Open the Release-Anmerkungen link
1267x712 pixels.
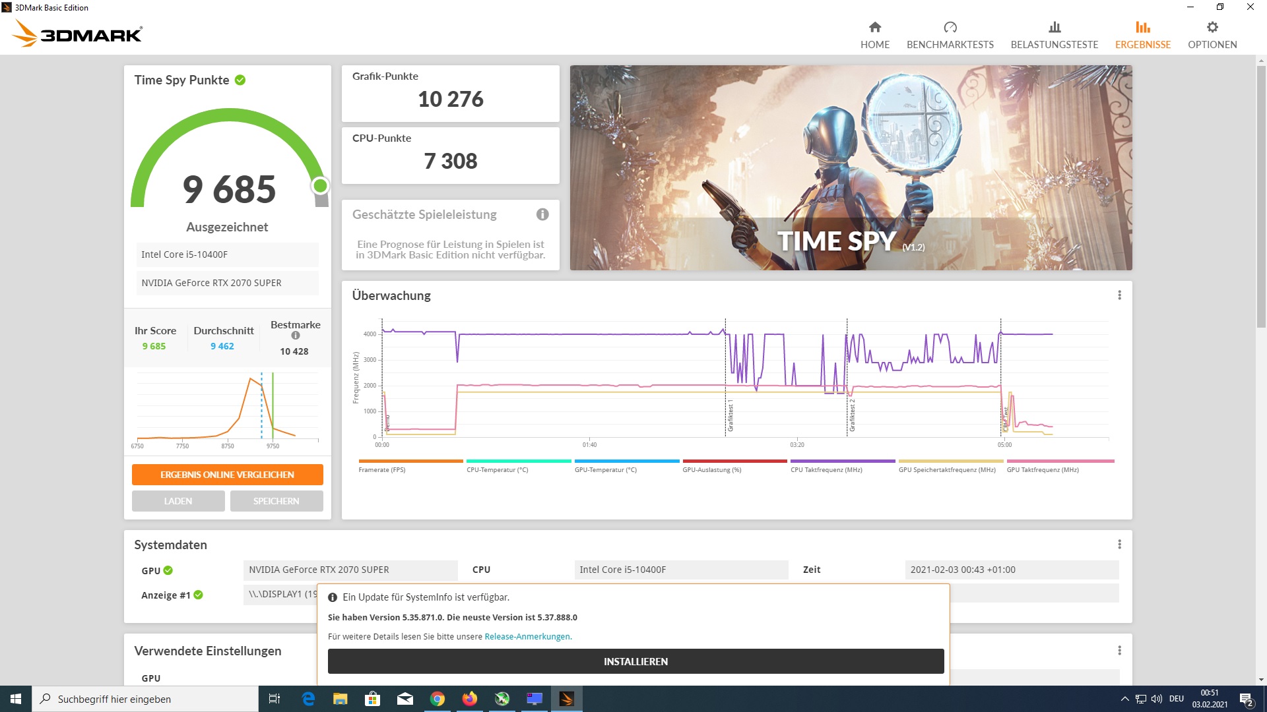tap(527, 637)
